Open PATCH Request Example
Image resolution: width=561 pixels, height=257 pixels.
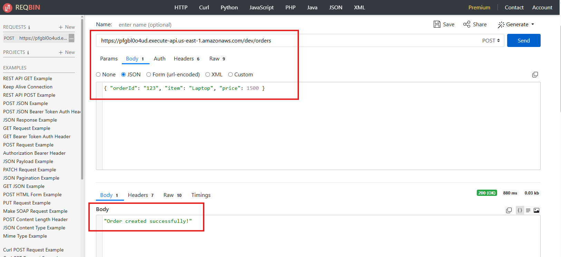click(x=30, y=170)
